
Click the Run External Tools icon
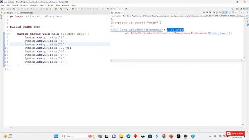click(67, 9)
